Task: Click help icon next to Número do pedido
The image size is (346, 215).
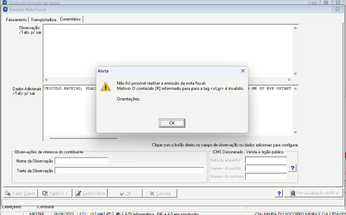Action: tap(292, 168)
